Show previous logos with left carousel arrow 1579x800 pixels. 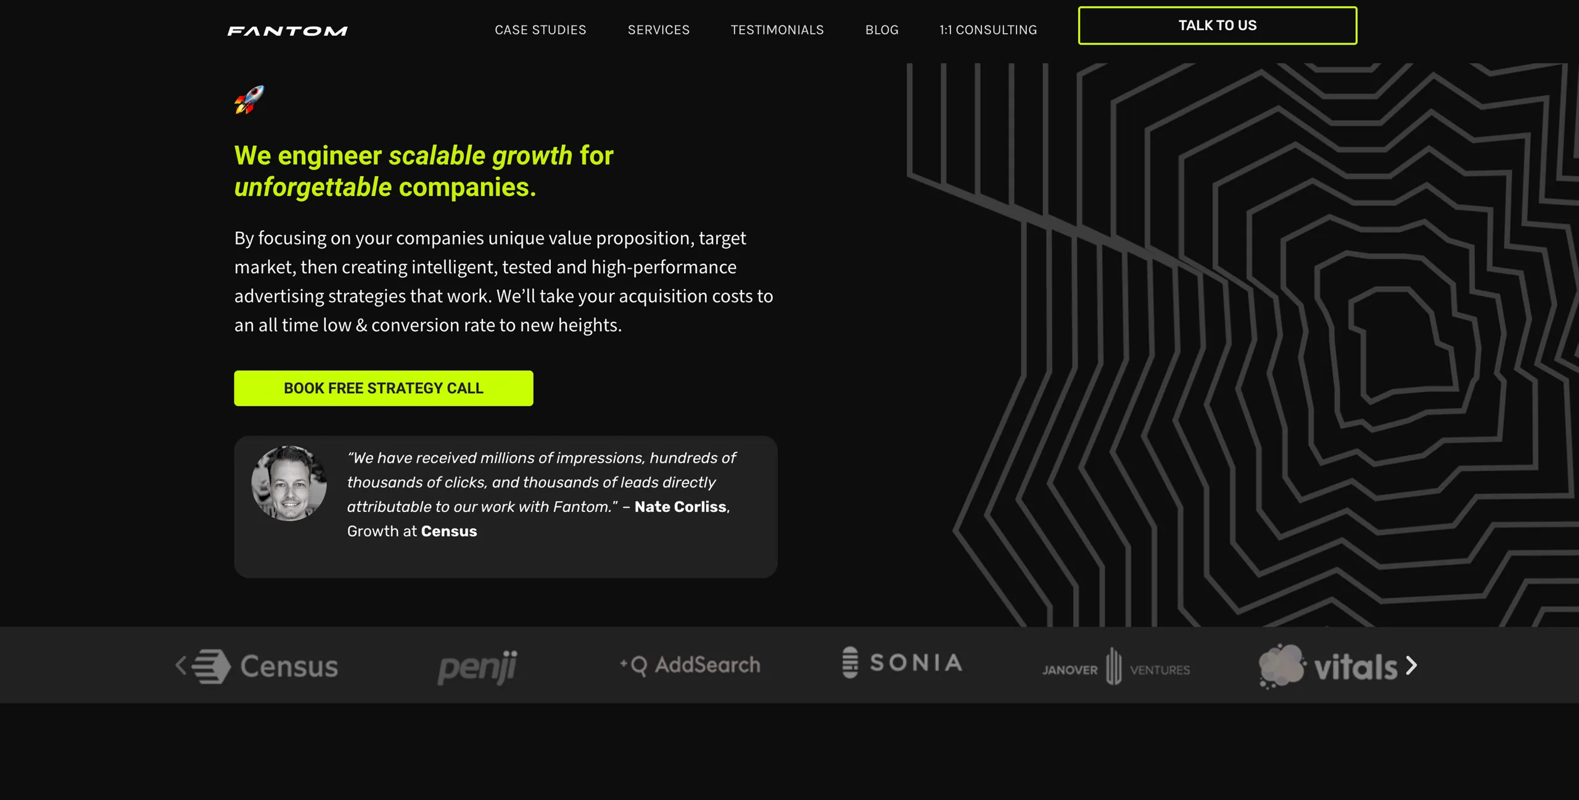(x=181, y=665)
